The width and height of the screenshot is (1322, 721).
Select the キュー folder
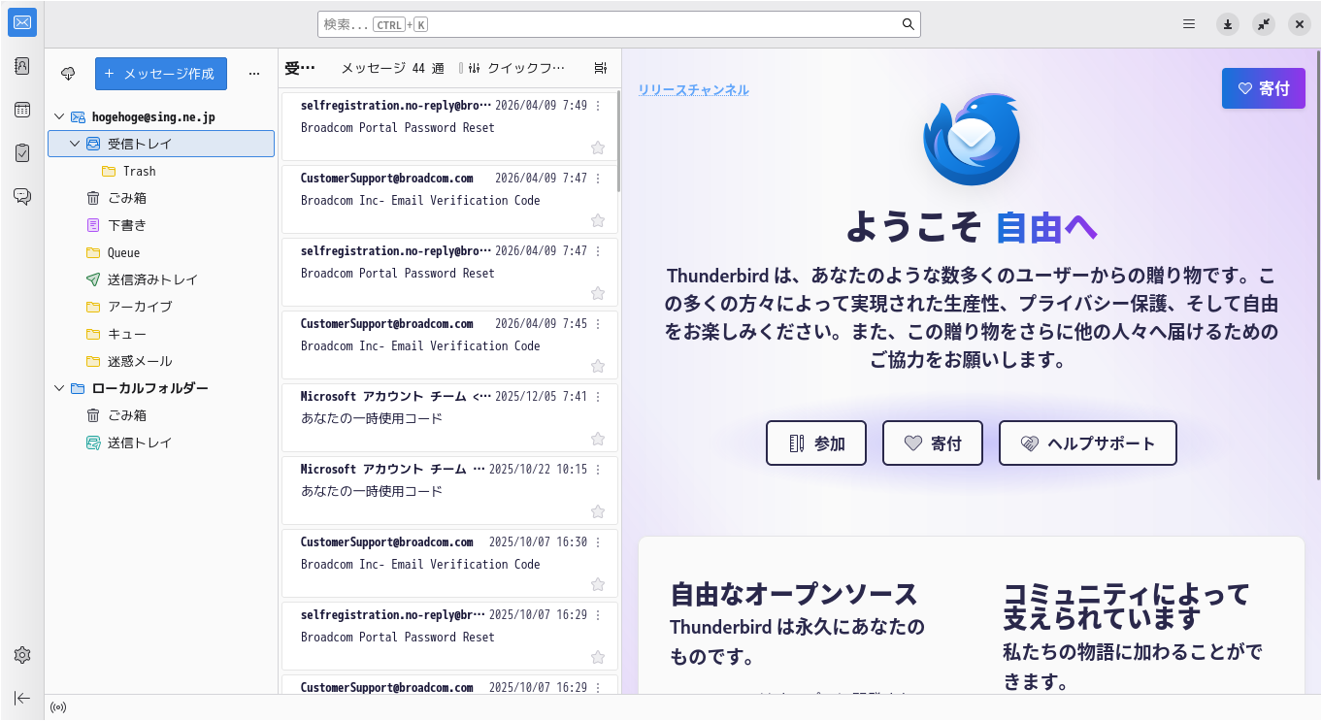point(161,334)
